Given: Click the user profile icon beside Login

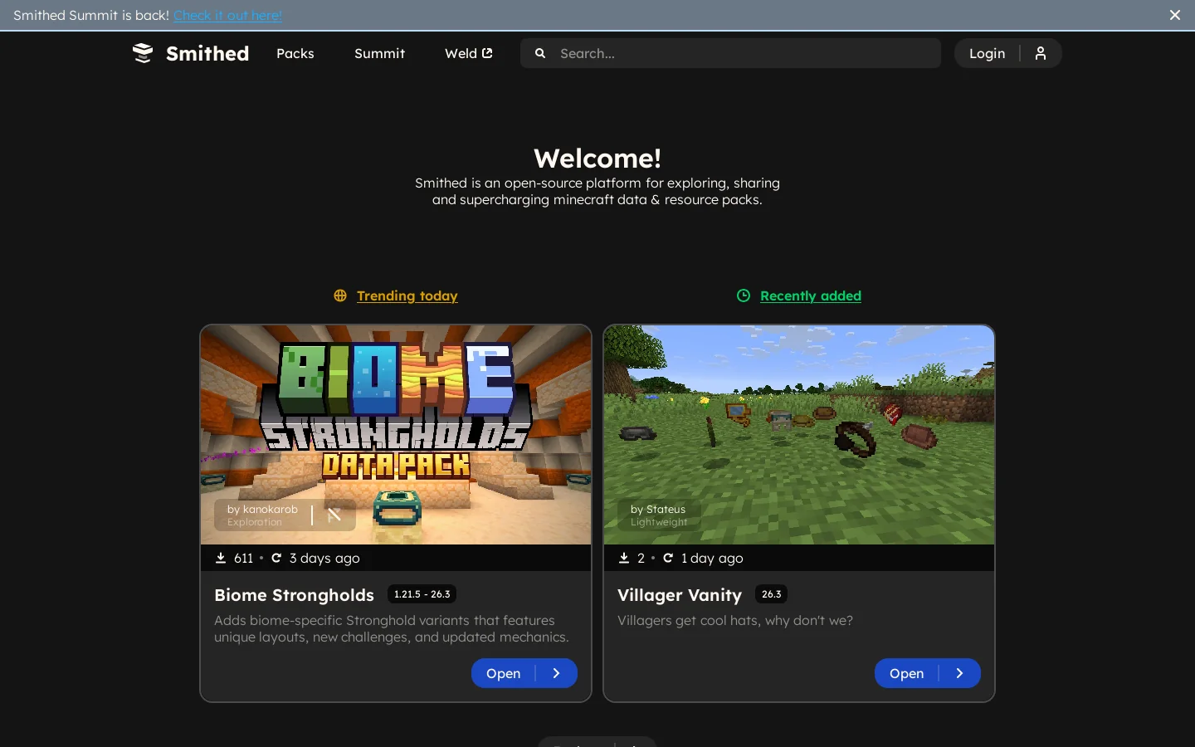Looking at the screenshot, I should (x=1041, y=53).
